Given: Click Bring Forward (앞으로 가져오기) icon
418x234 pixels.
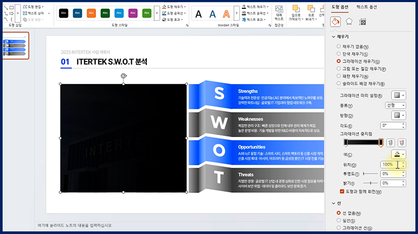Looking at the screenshot, I should pyautogui.click(x=296, y=9).
